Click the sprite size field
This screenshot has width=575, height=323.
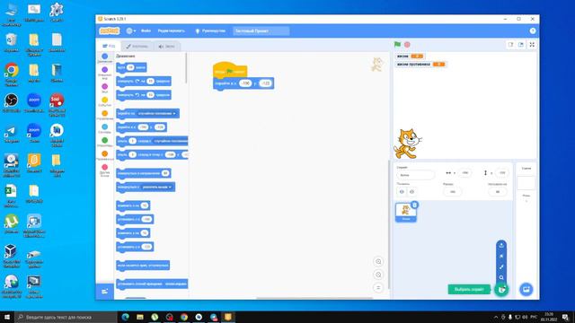(x=453, y=191)
